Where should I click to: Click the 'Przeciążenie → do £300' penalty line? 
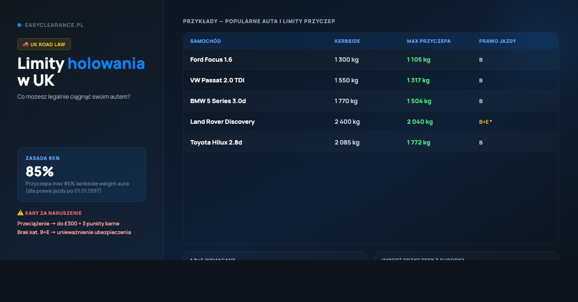68,223
